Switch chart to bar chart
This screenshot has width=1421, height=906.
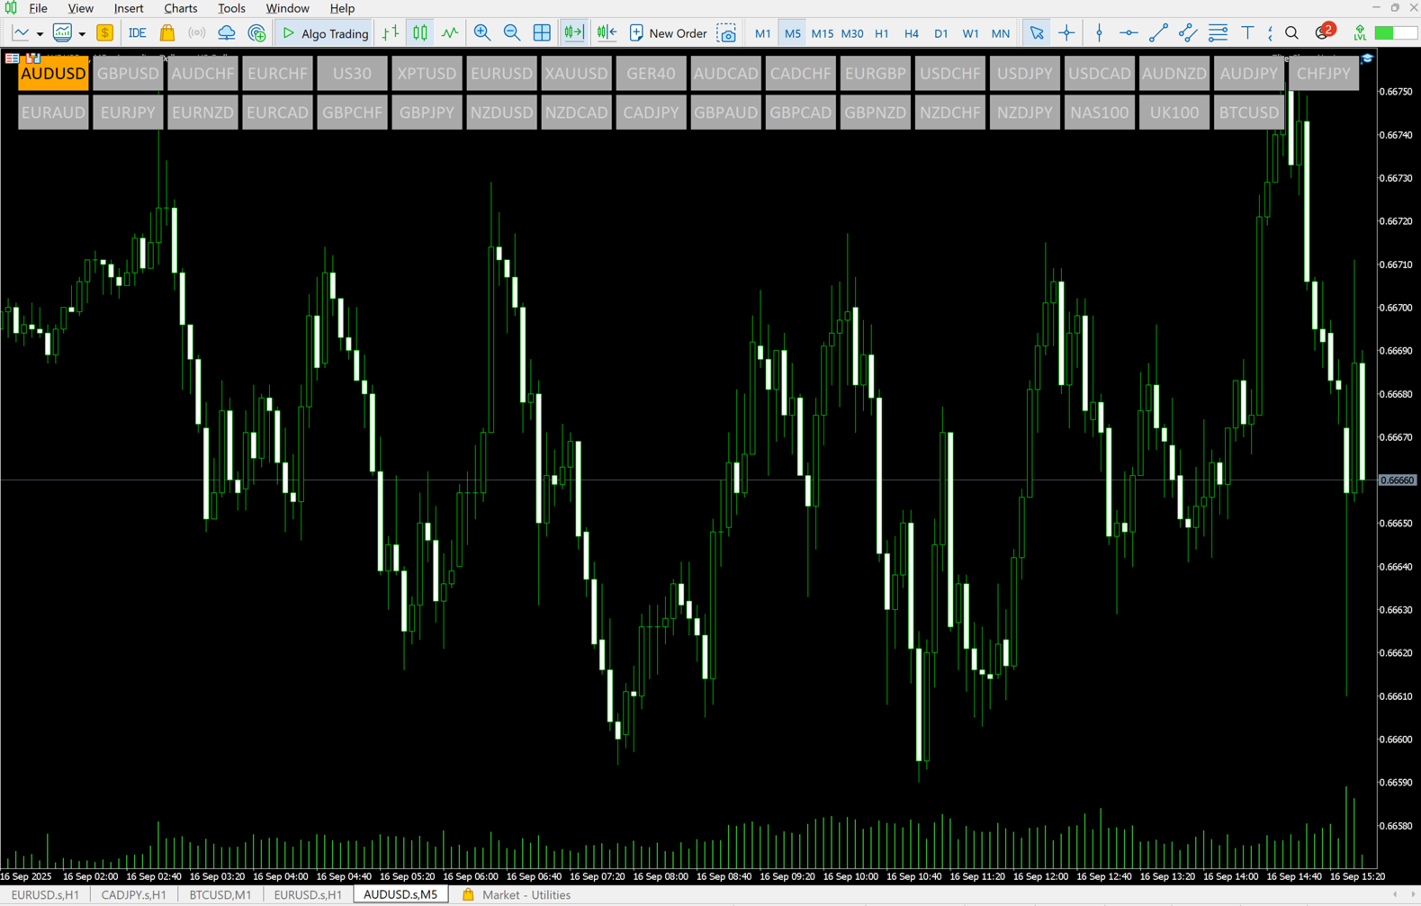(x=391, y=33)
